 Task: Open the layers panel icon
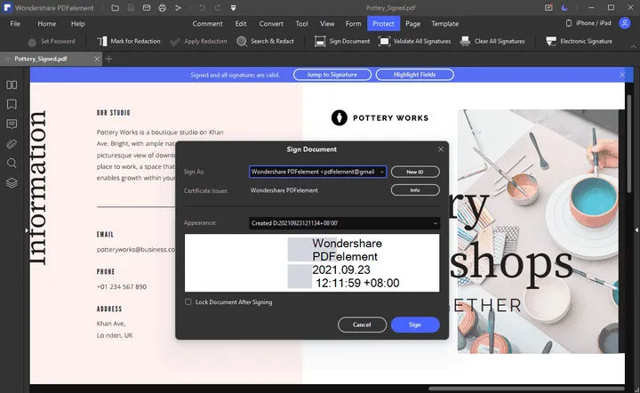pyautogui.click(x=12, y=183)
